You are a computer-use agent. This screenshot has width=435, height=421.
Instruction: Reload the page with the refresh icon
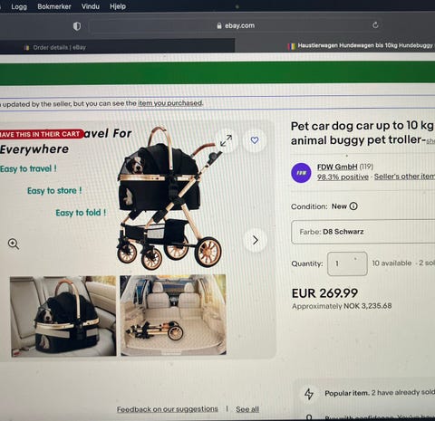click(x=375, y=25)
